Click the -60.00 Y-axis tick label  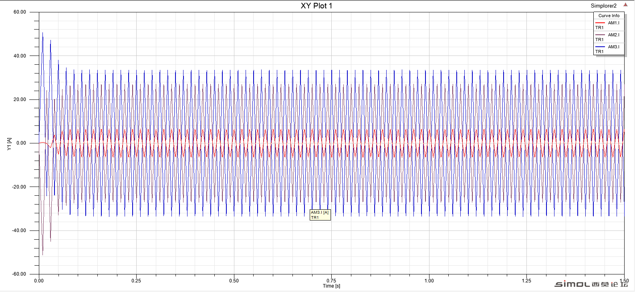pyautogui.click(x=19, y=274)
